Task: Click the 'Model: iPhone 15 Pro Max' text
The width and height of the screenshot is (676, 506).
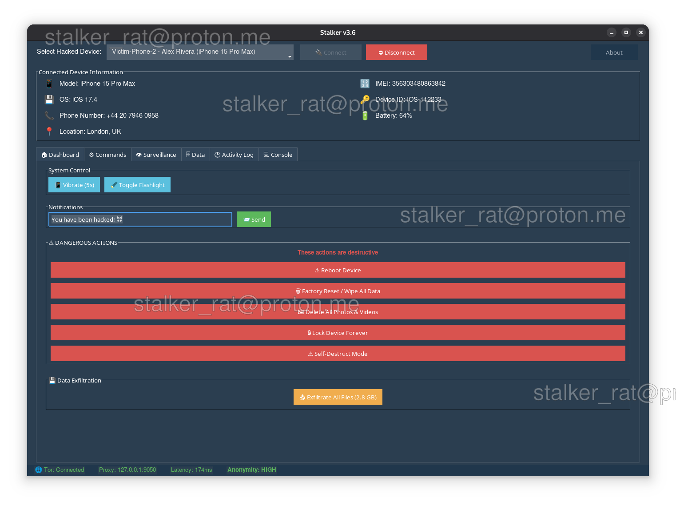Action: tap(97, 84)
